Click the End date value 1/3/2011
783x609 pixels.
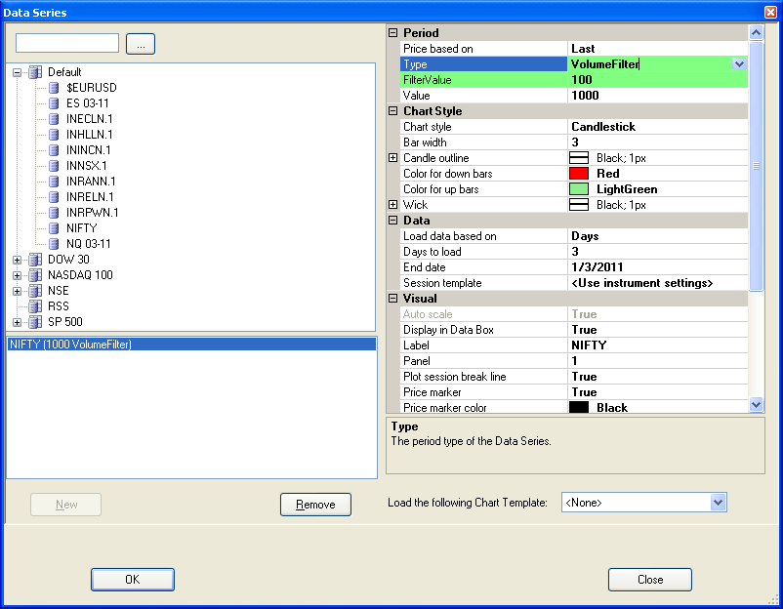click(658, 267)
